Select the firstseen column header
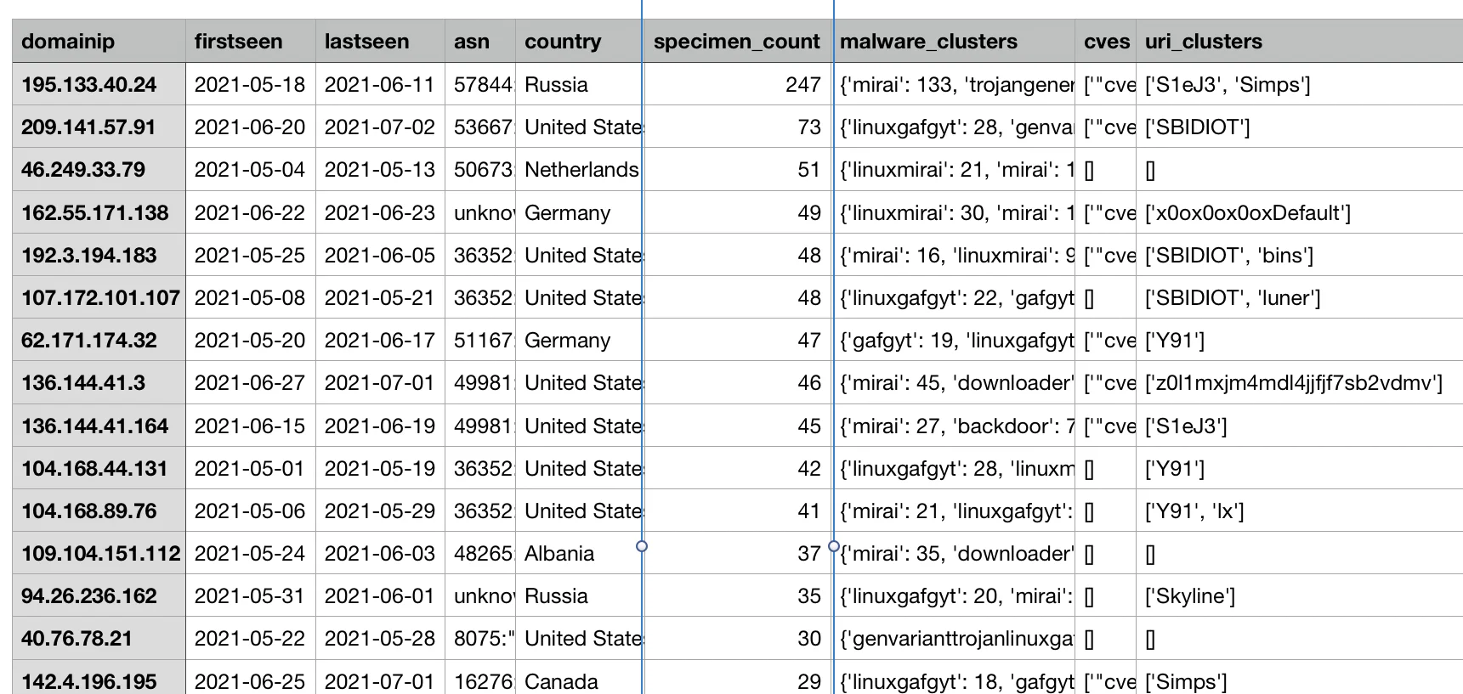1463x694 pixels. tap(251, 42)
